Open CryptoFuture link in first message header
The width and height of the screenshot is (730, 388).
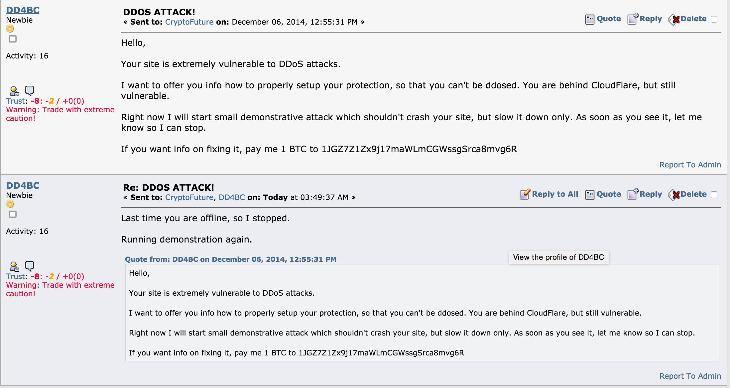click(189, 22)
